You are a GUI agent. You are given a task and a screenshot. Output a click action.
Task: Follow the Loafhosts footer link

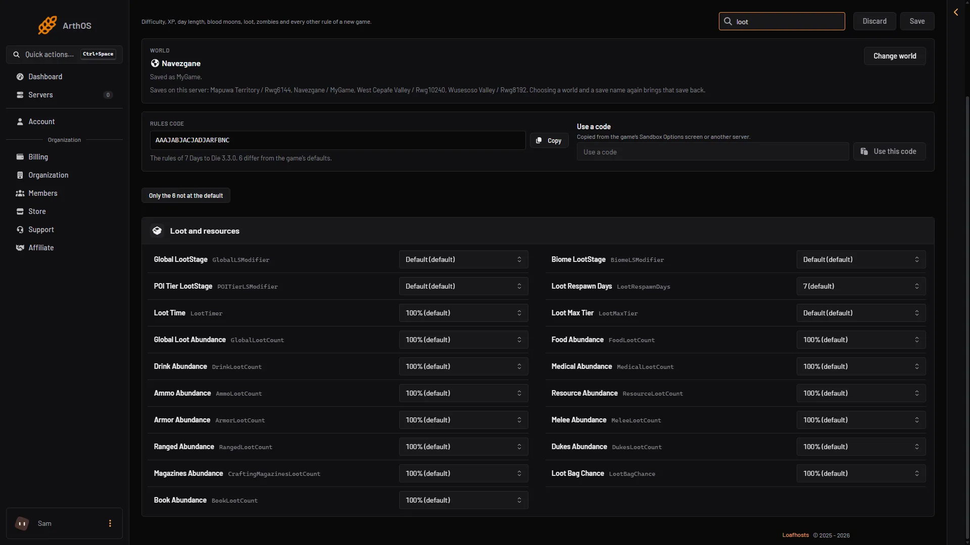pos(796,535)
